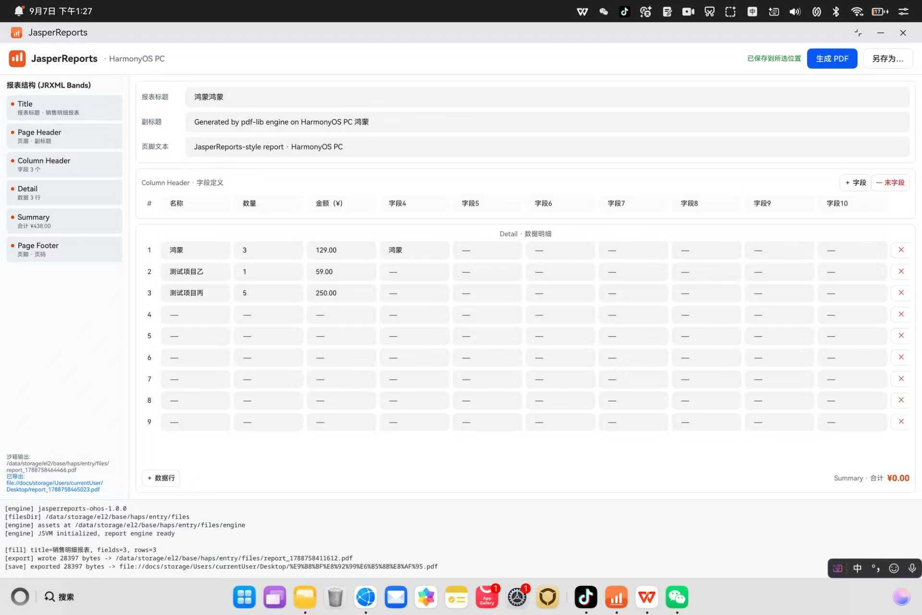Launch WPS Office from the dock

[647, 597]
